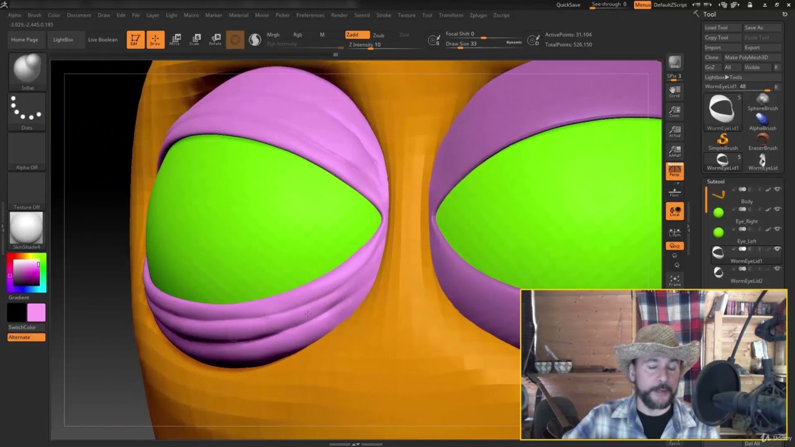This screenshot has height=447, width=795.
Task: Click the LightBox button
Action: (x=63, y=40)
